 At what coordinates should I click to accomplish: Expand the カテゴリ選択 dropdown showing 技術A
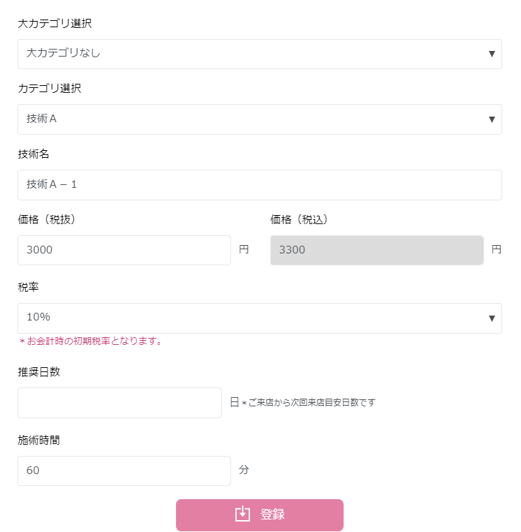pos(251,119)
